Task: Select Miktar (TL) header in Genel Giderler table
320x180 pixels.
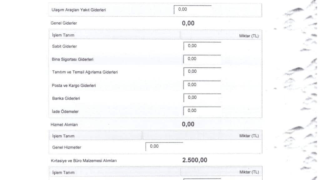Action: click(249, 36)
